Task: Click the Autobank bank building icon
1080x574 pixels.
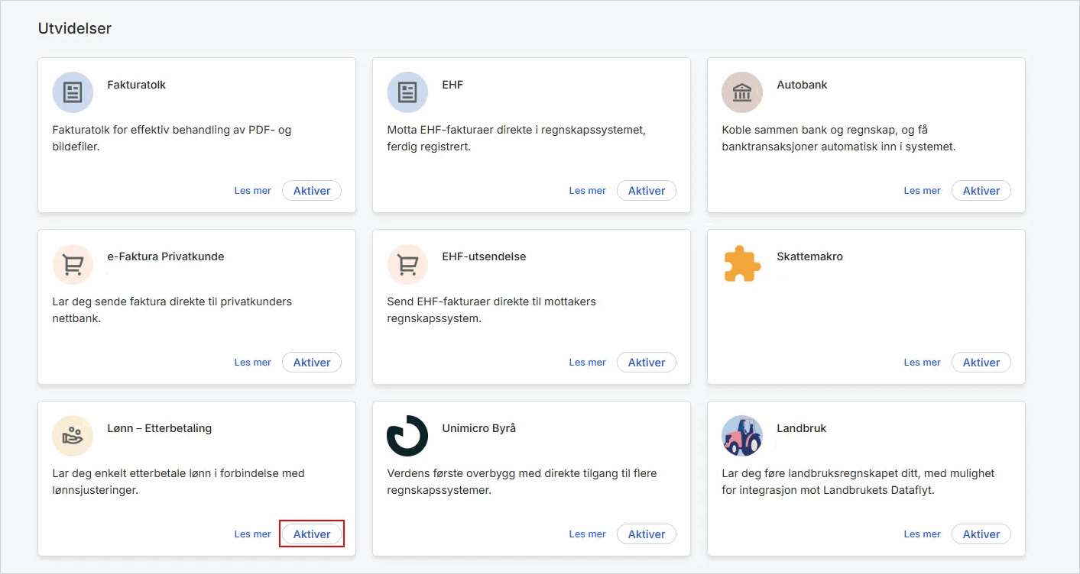Action: pos(742,92)
